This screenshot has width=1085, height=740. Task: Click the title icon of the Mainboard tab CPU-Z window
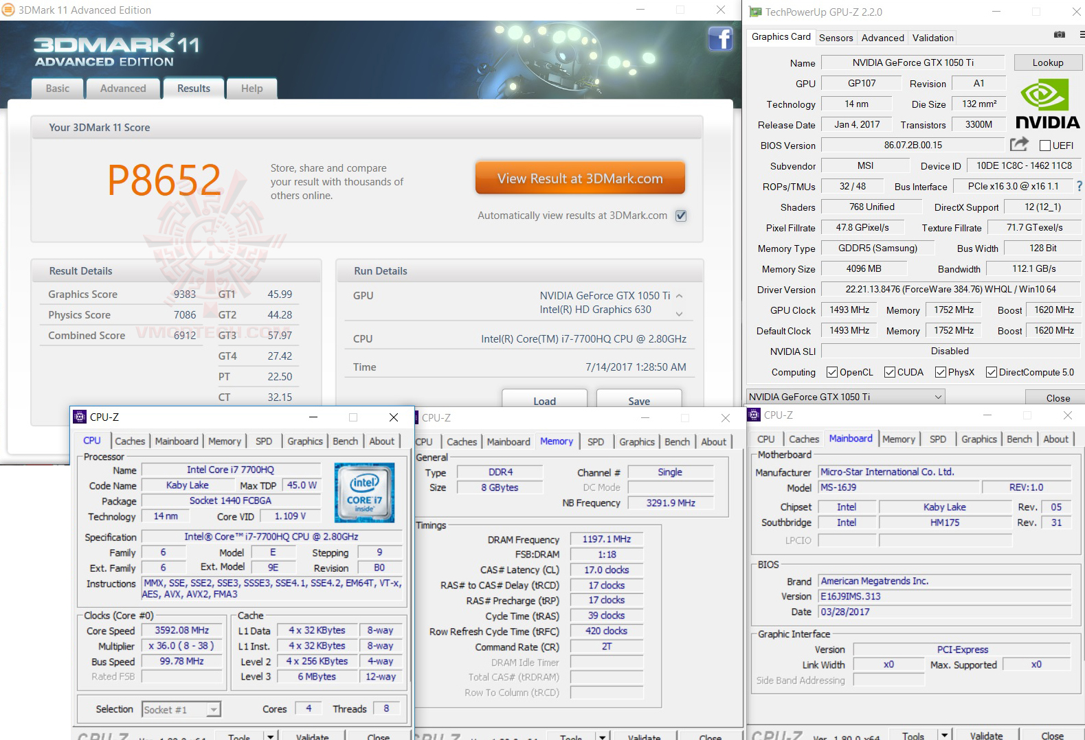(754, 415)
